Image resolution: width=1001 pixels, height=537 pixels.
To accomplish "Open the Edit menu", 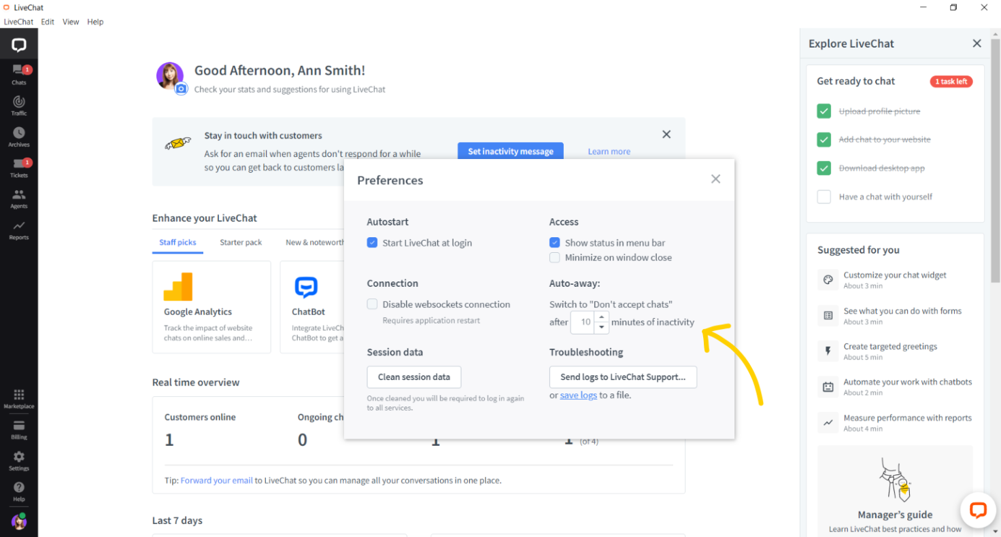I will 48,22.
